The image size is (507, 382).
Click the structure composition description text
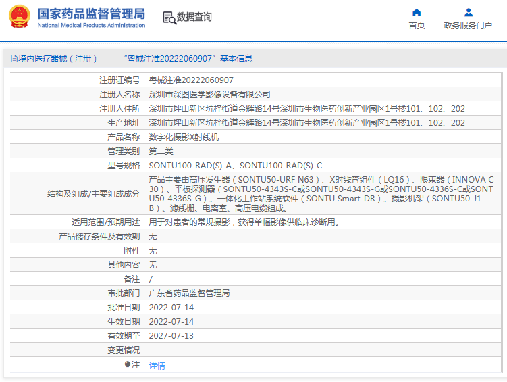click(x=321, y=194)
